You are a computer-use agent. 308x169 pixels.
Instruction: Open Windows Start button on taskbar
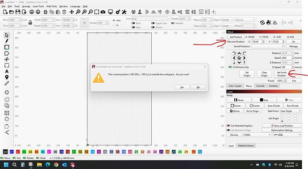[x=6, y=165]
